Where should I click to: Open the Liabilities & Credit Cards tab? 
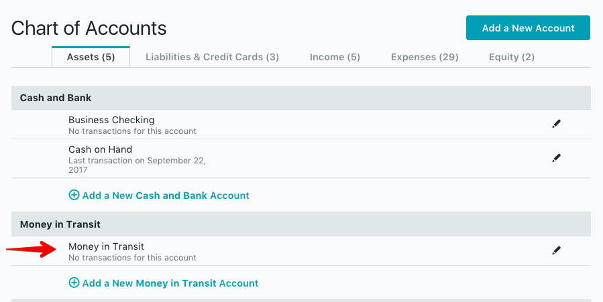tap(212, 57)
